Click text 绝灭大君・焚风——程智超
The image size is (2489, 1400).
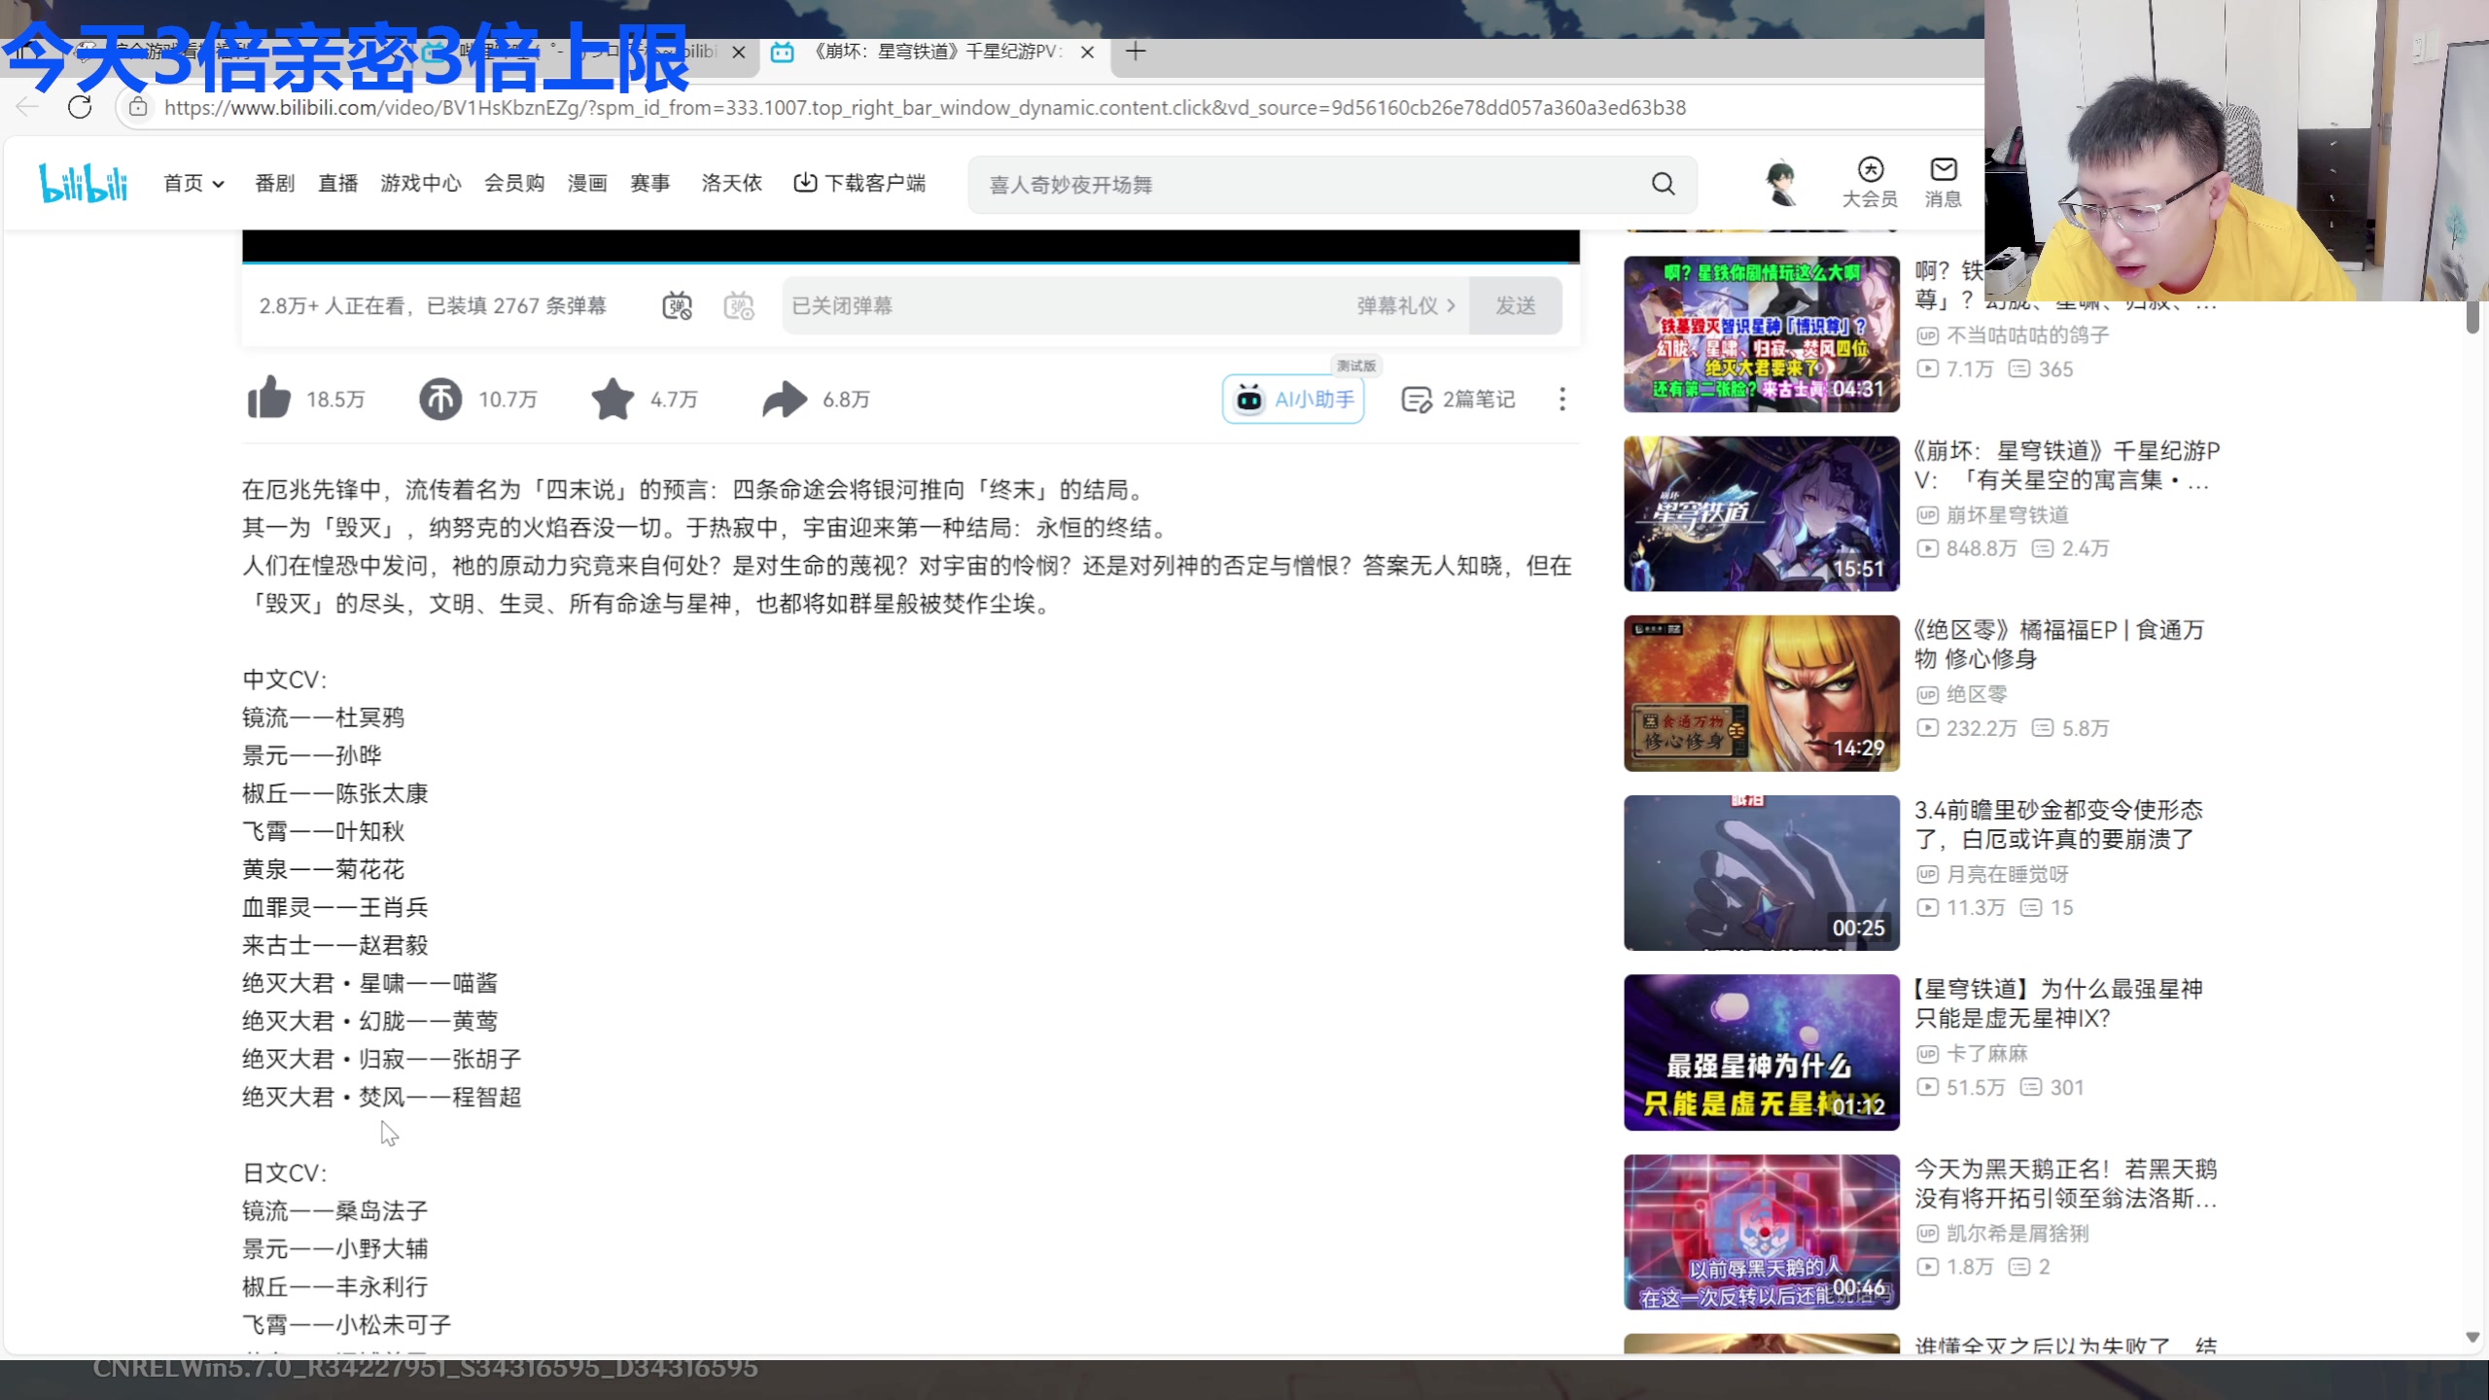coord(382,1097)
